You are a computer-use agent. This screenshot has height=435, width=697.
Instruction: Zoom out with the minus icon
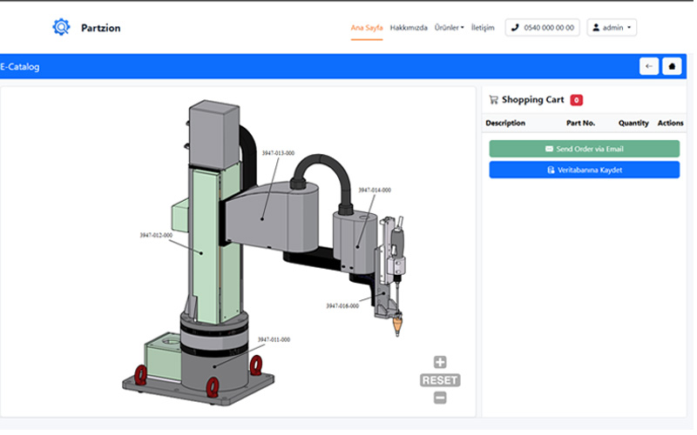tap(440, 398)
